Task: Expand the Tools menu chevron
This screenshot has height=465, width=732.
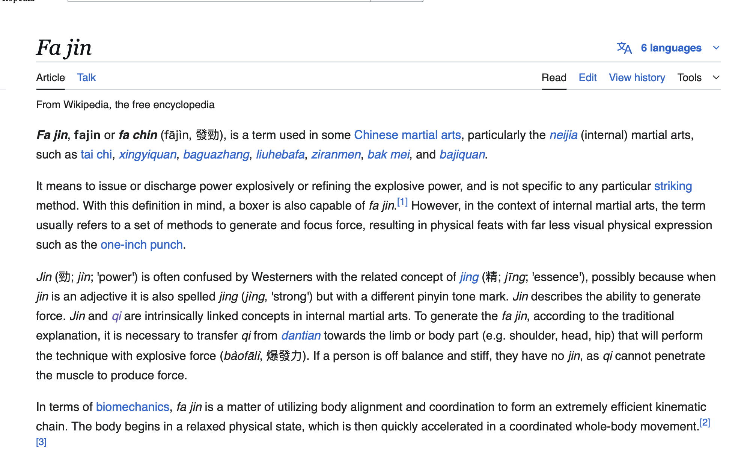Action: pyautogui.click(x=716, y=77)
